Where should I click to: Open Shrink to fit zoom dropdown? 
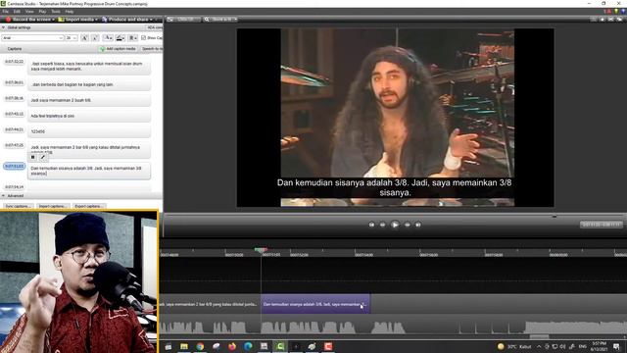220,20
